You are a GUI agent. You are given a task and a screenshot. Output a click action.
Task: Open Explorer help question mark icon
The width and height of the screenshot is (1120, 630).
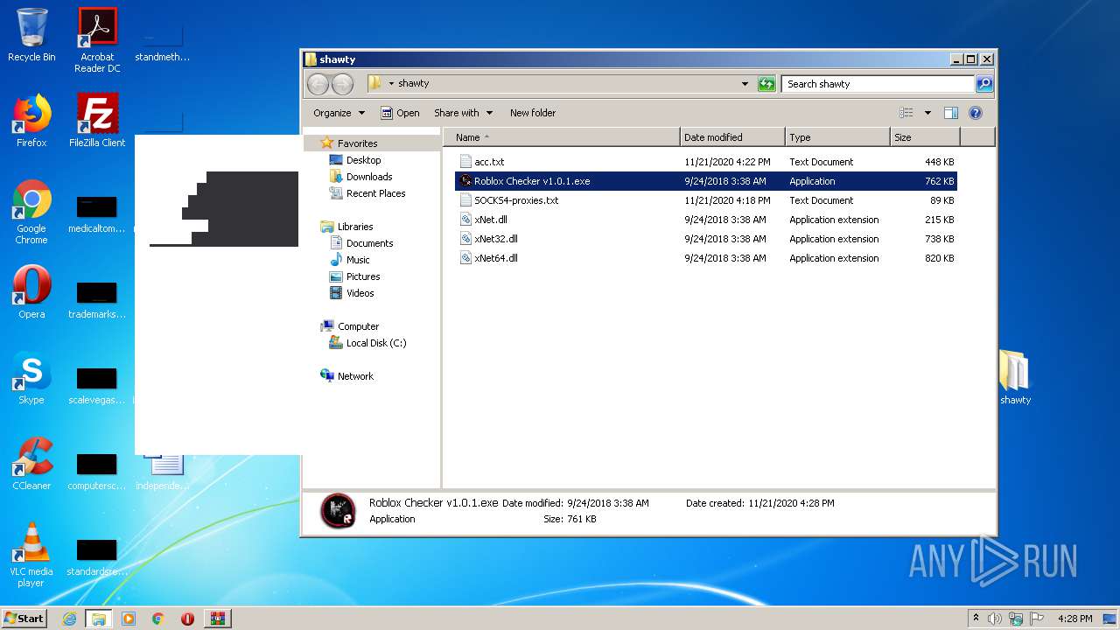(976, 113)
